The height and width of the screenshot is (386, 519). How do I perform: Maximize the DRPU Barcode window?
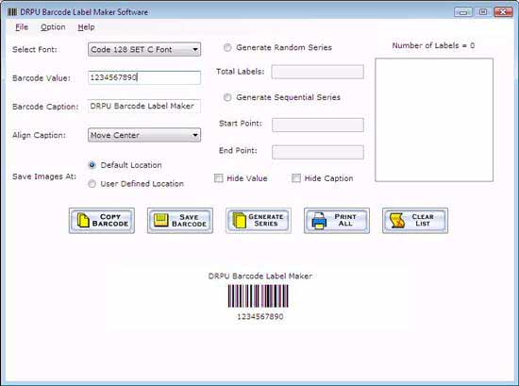[x=483, y=12]
